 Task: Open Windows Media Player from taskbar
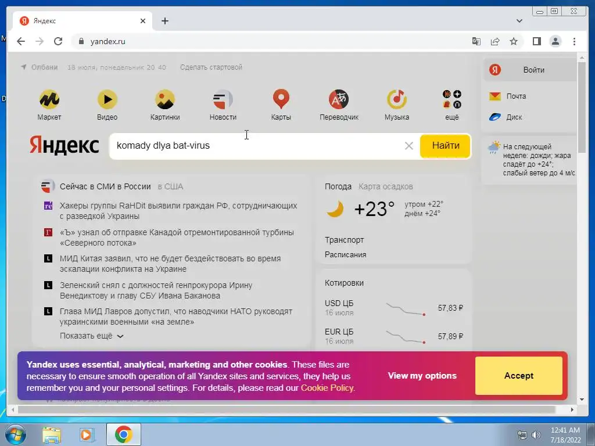(x=87, y=434)
